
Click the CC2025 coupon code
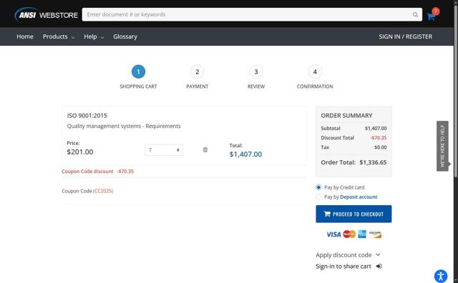(103, 191)
